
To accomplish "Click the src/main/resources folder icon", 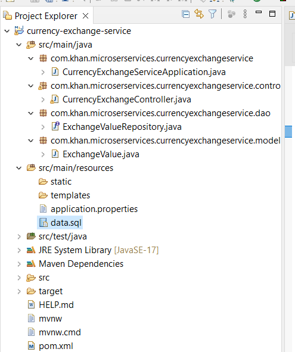I will [x=31, y=168].
